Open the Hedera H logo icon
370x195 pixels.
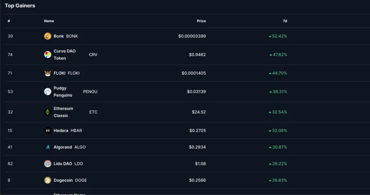[x=48, y=130]
